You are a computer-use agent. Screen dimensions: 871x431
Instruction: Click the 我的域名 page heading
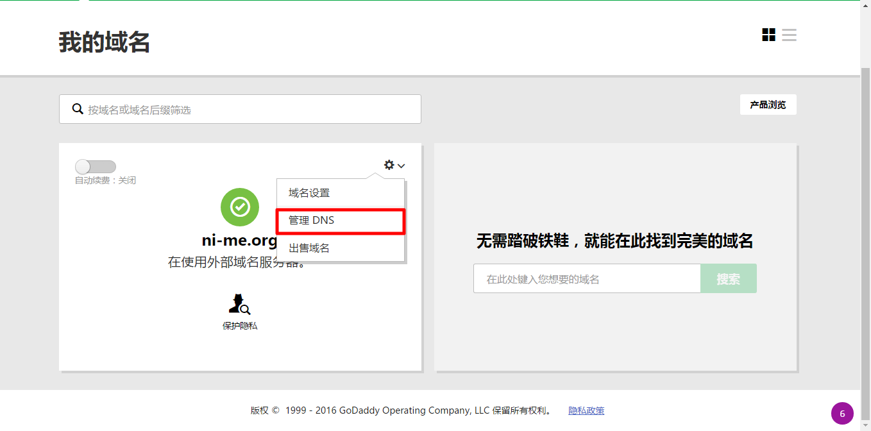click(105, 42)
